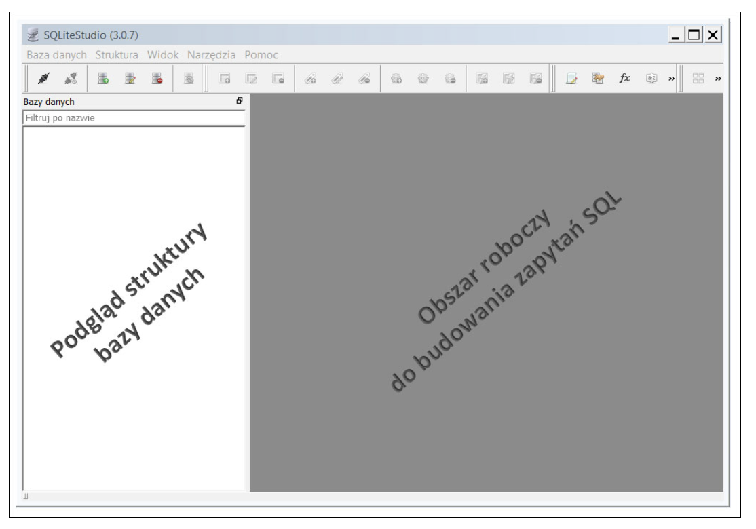756x529 pixels.
Task: Click the 'Filtruj po nazwie' filter field
Action: tap(133, 117)
